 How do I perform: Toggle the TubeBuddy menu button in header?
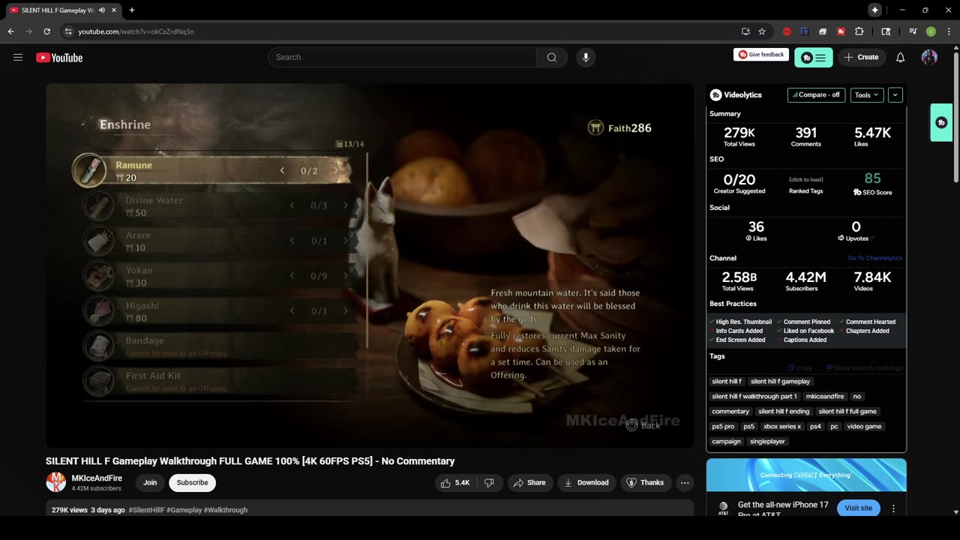coord(814,58)
